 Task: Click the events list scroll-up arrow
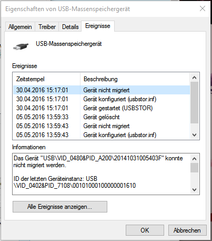click(194, 78)
